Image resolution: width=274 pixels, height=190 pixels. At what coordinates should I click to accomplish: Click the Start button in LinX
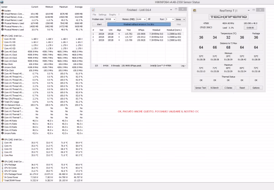(x=99, y=25)
